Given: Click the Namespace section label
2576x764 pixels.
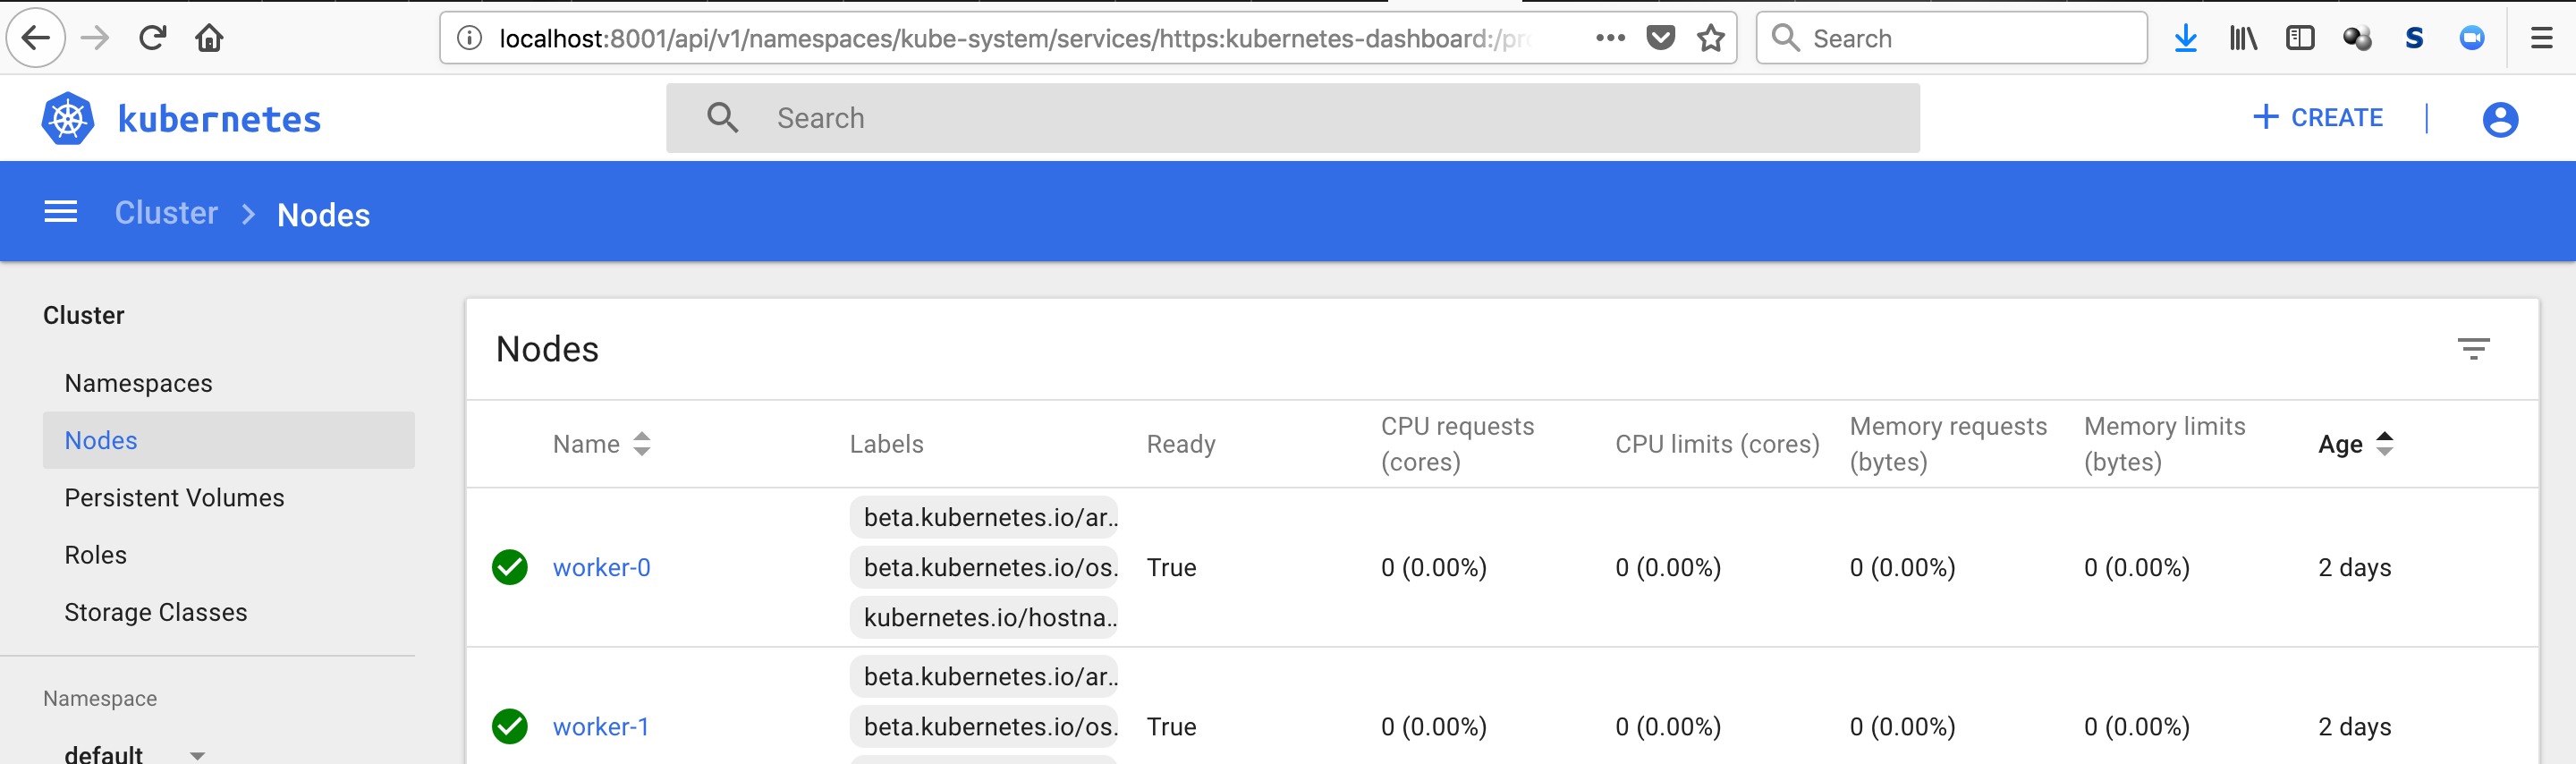Looking at the screenshot, I should point(100,698).
